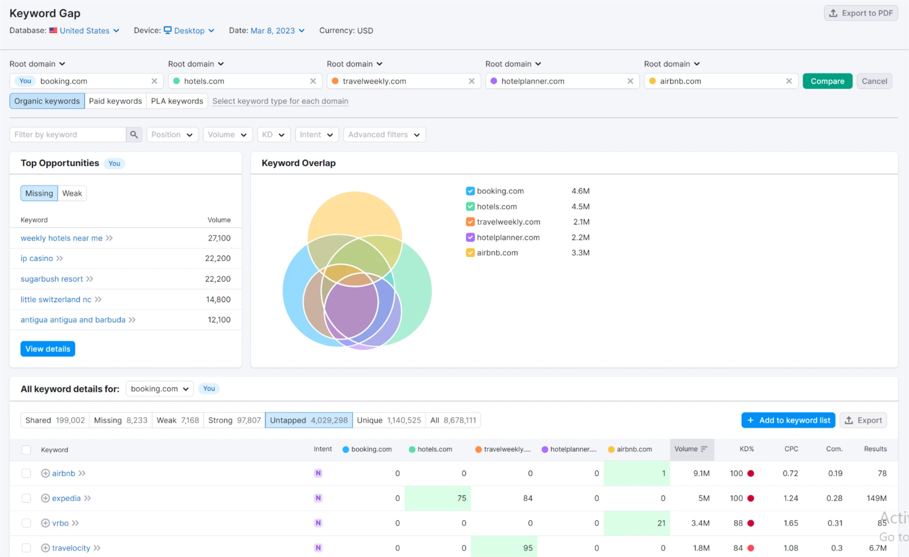Click the green dot in hotels.com domain field

click(177, 81)
